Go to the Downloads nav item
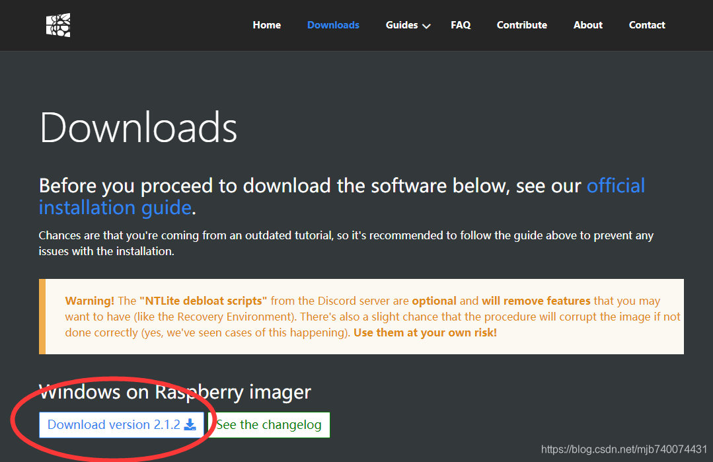 (x=333, y=25)
